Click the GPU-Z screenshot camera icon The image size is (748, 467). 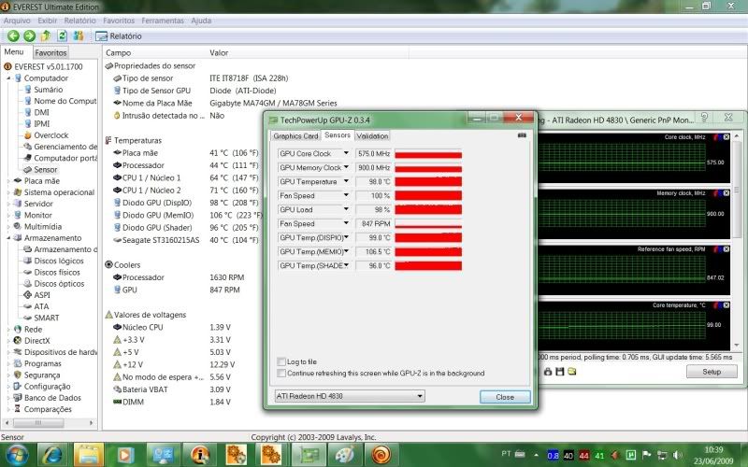click(522, 135)
